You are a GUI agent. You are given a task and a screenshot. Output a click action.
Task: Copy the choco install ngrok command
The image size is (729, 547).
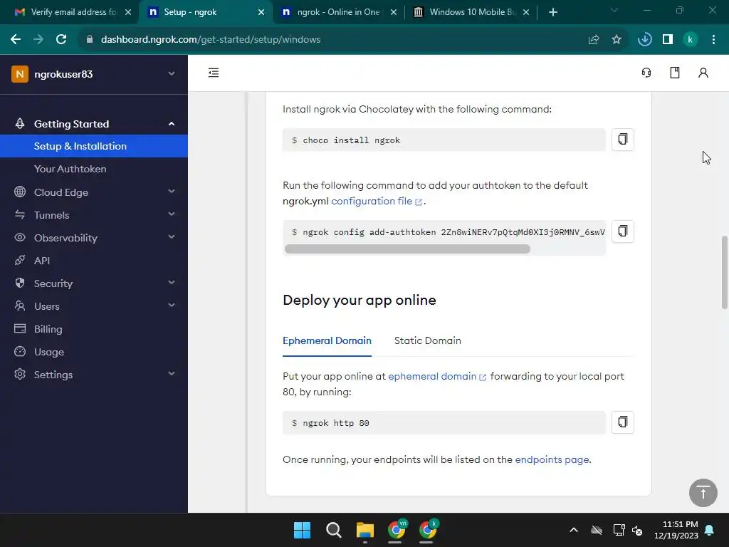622,140
